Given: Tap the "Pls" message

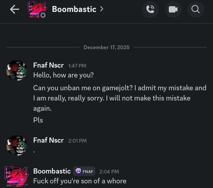Looking at the screenshot, I should [x=38, y=120].
